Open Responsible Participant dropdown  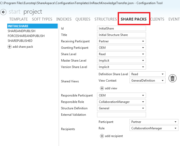click(122, 95)
